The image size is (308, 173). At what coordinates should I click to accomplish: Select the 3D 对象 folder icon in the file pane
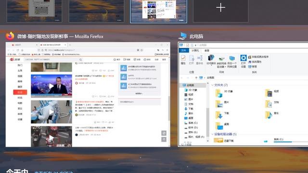pos(218,93)
